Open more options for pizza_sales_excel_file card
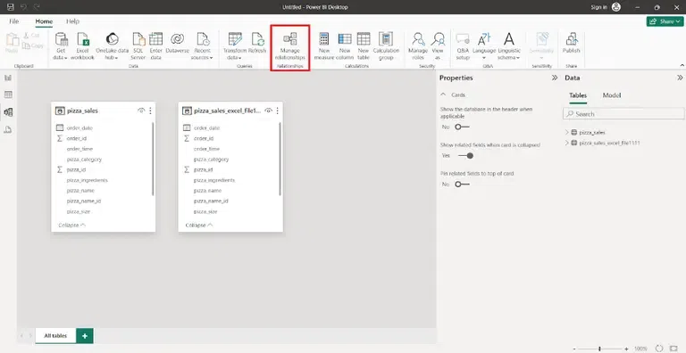This screenshot has height=353, width=686. tap(278, 111)
